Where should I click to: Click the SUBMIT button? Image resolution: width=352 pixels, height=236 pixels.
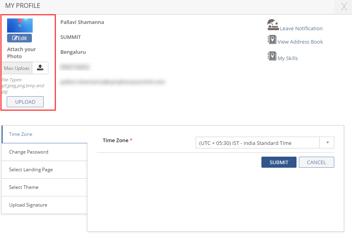(x=279, y=162)
